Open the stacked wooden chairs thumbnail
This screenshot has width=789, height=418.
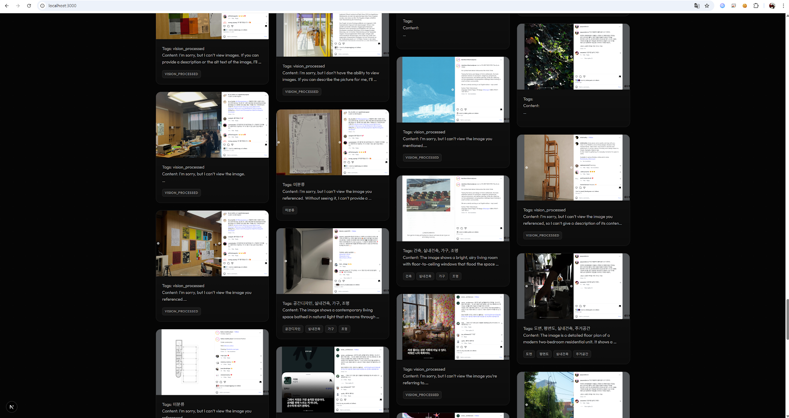[573, 168]
